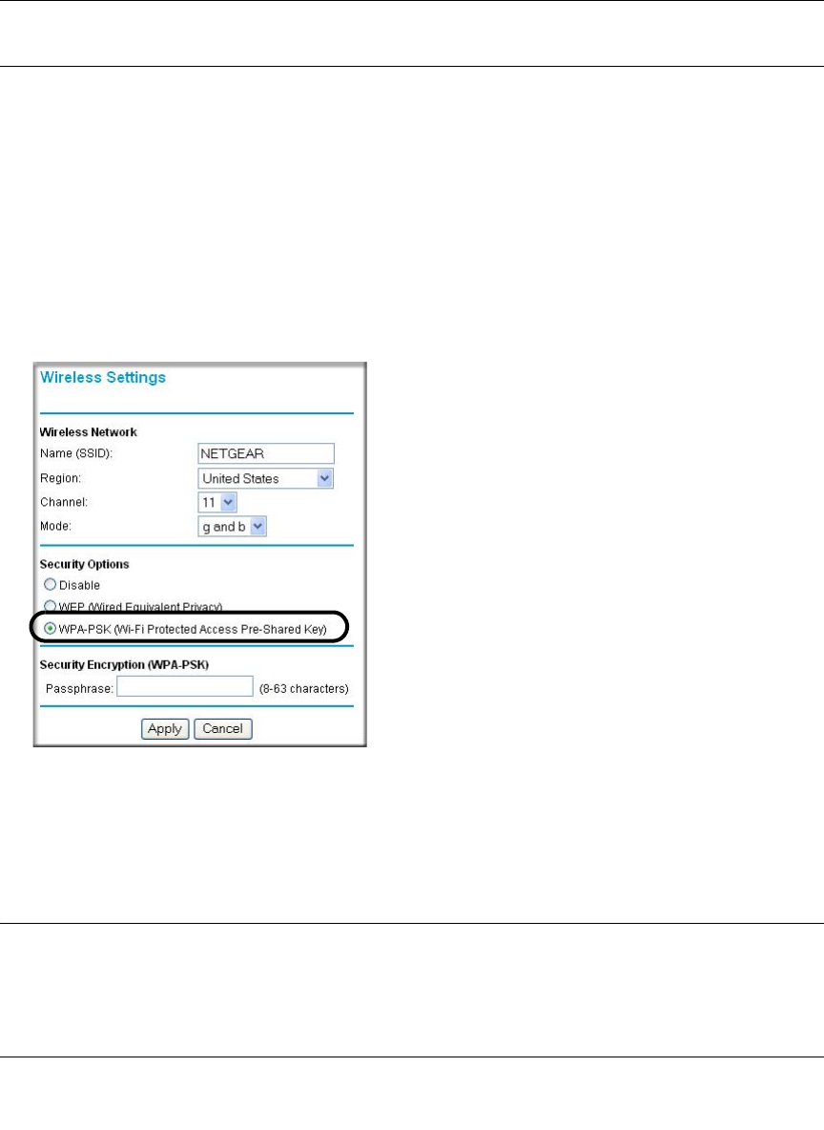Click the Passphrase input field
Viewport: 824px width, 1130px height.
pyautogui.click(x=185, y=687)
